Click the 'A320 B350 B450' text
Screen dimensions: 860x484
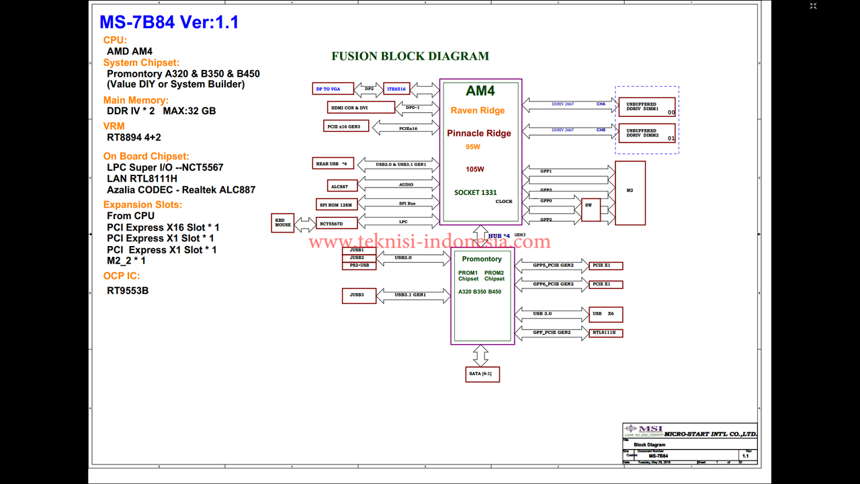pyautogui.click(x=480, y=292)
